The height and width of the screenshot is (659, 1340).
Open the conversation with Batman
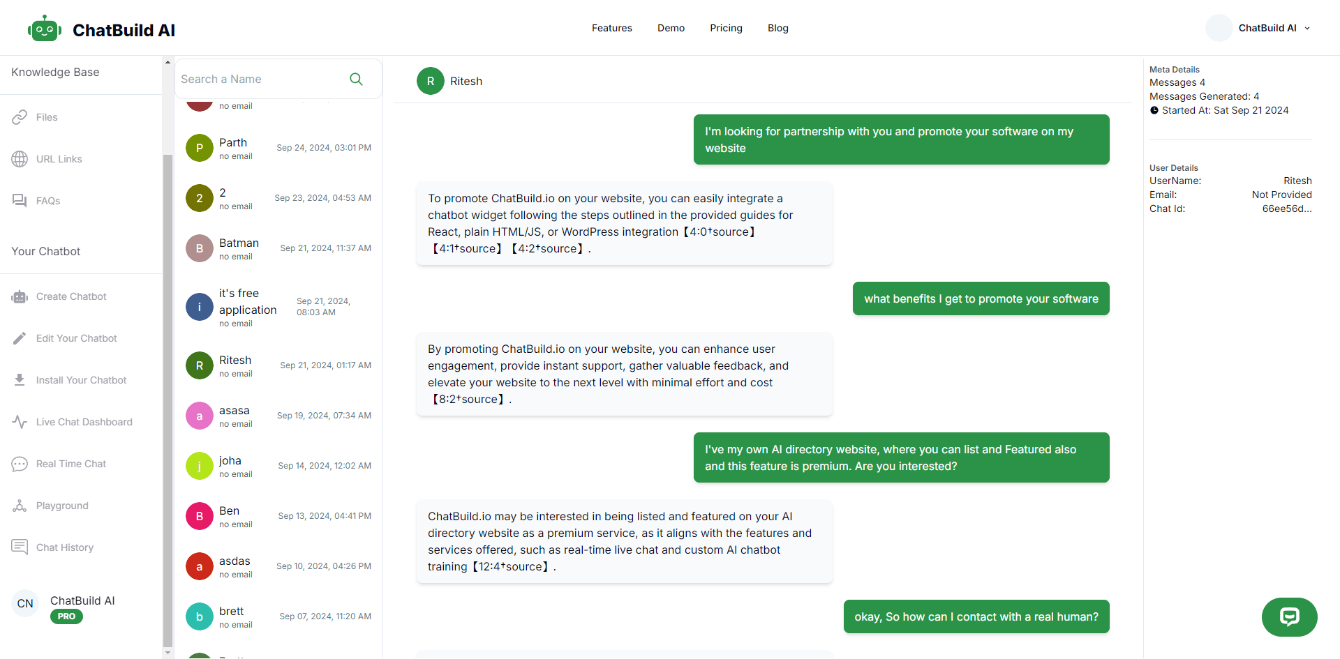[278, 248]
